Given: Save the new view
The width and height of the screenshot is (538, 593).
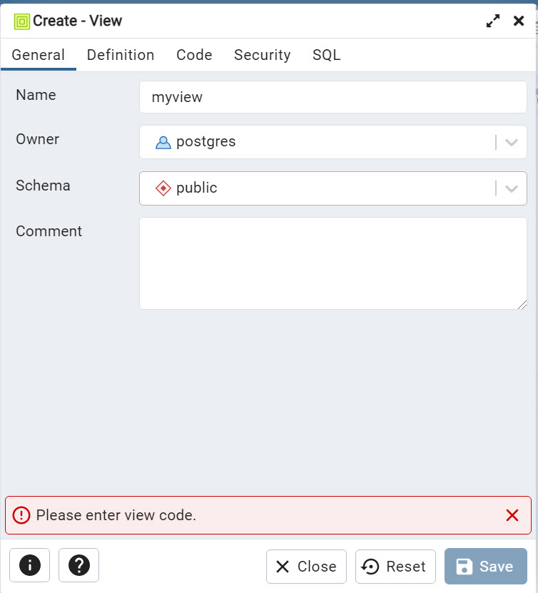Looking at the screenshot, I should [486, 566].
